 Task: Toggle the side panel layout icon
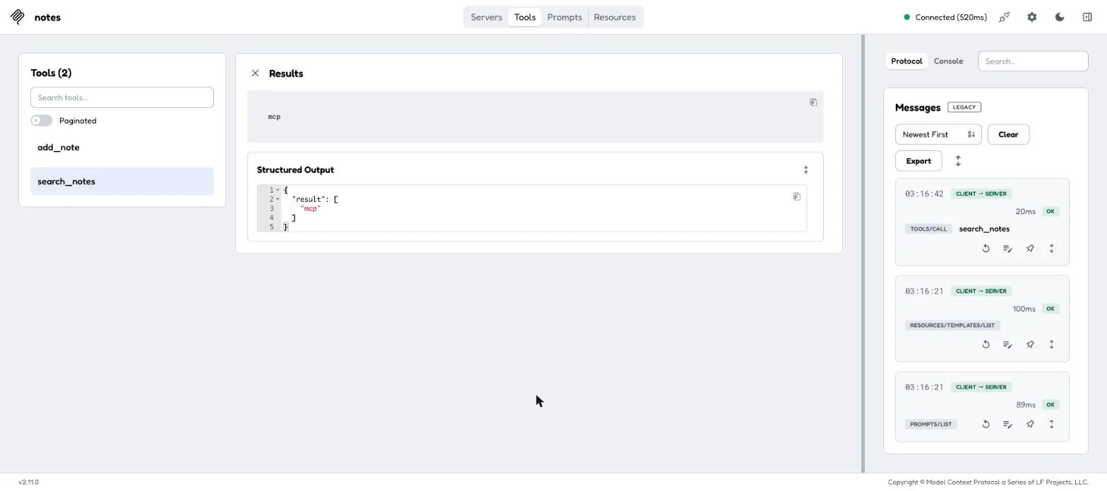1087,17
